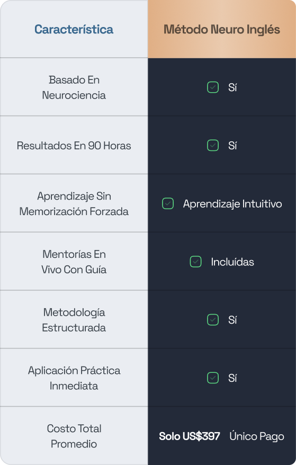Click the green check beside Basado En Neurociencia
This screenshot has height=465, width=296.
click(x=213, y=87)
